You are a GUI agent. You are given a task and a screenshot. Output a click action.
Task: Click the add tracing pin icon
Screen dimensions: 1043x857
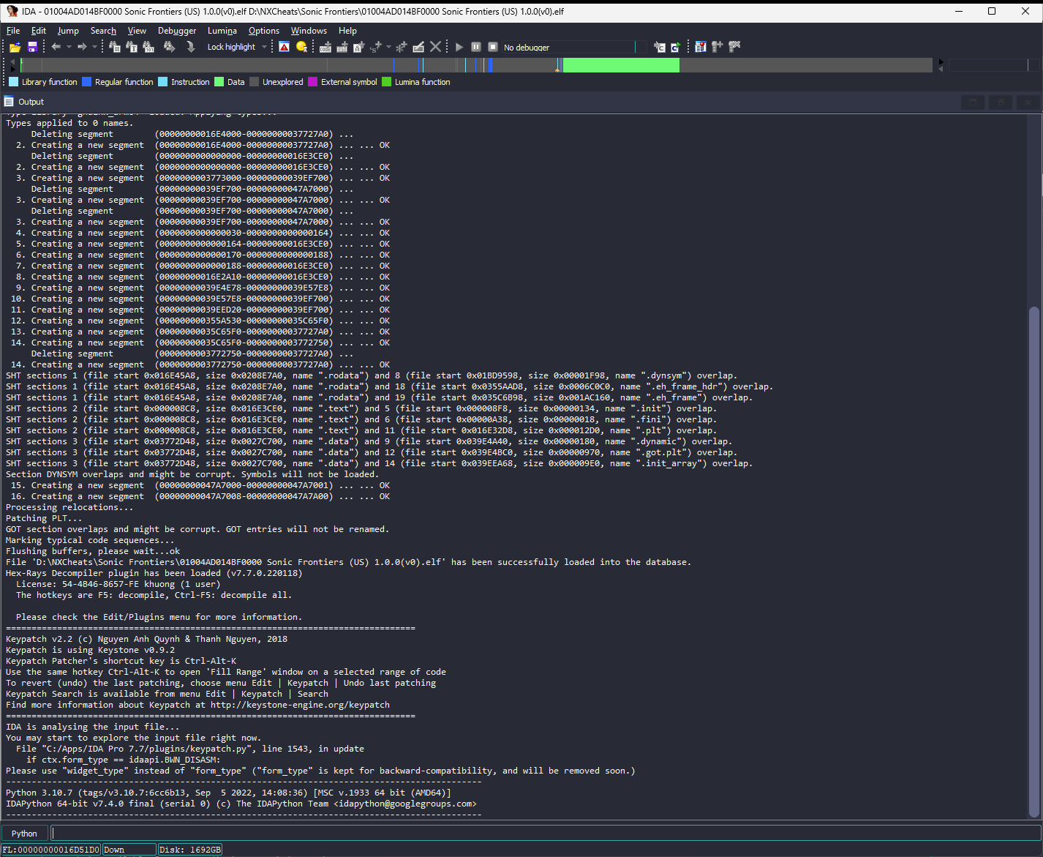718,47
